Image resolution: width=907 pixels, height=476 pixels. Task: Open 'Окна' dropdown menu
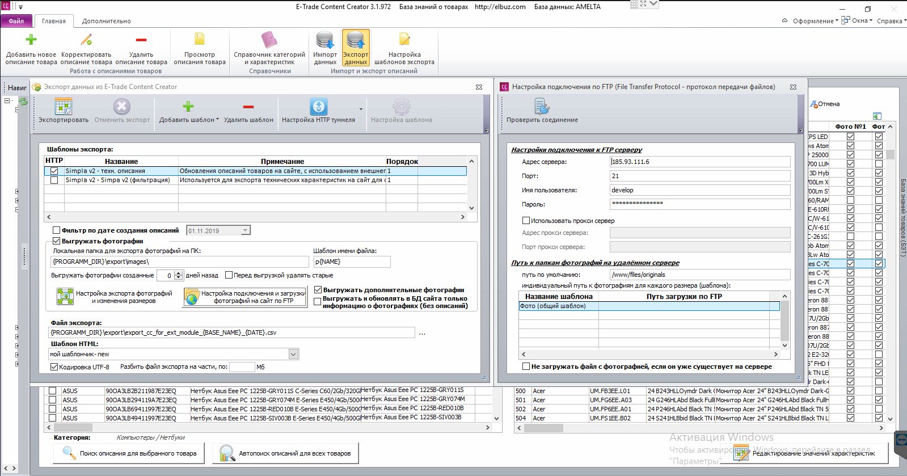pyautogui.click(x=858, y=20)
